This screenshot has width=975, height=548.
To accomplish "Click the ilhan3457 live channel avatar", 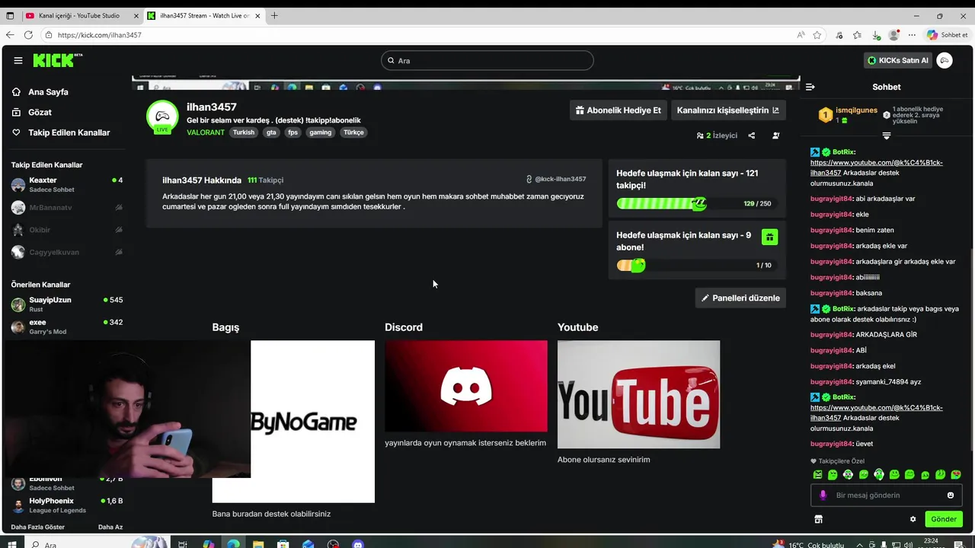I will 162,116.
